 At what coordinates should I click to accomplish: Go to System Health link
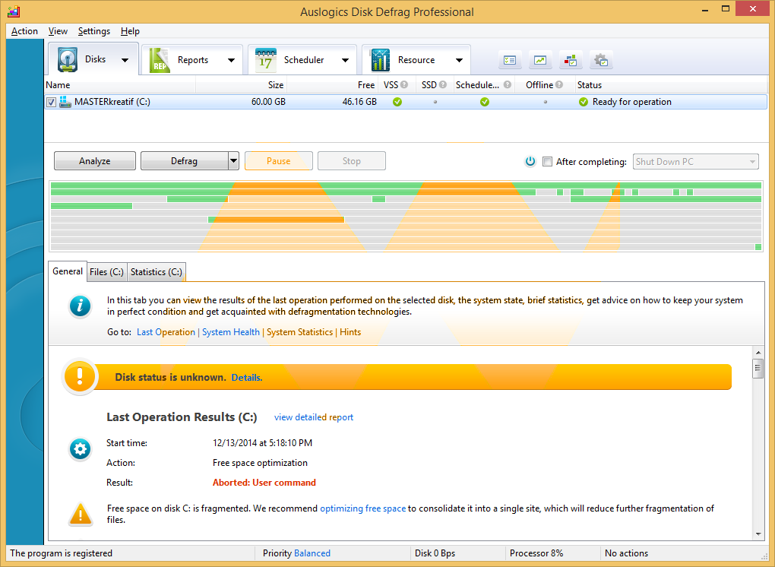pos(231,332)
